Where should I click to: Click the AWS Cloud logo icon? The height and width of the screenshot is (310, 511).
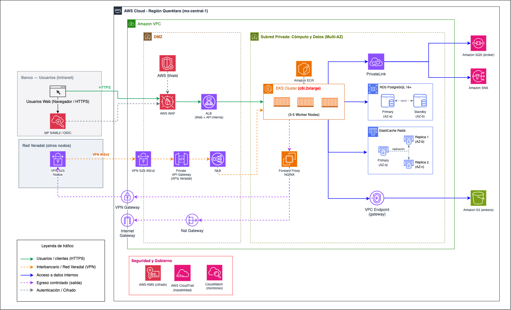[118, 11]
